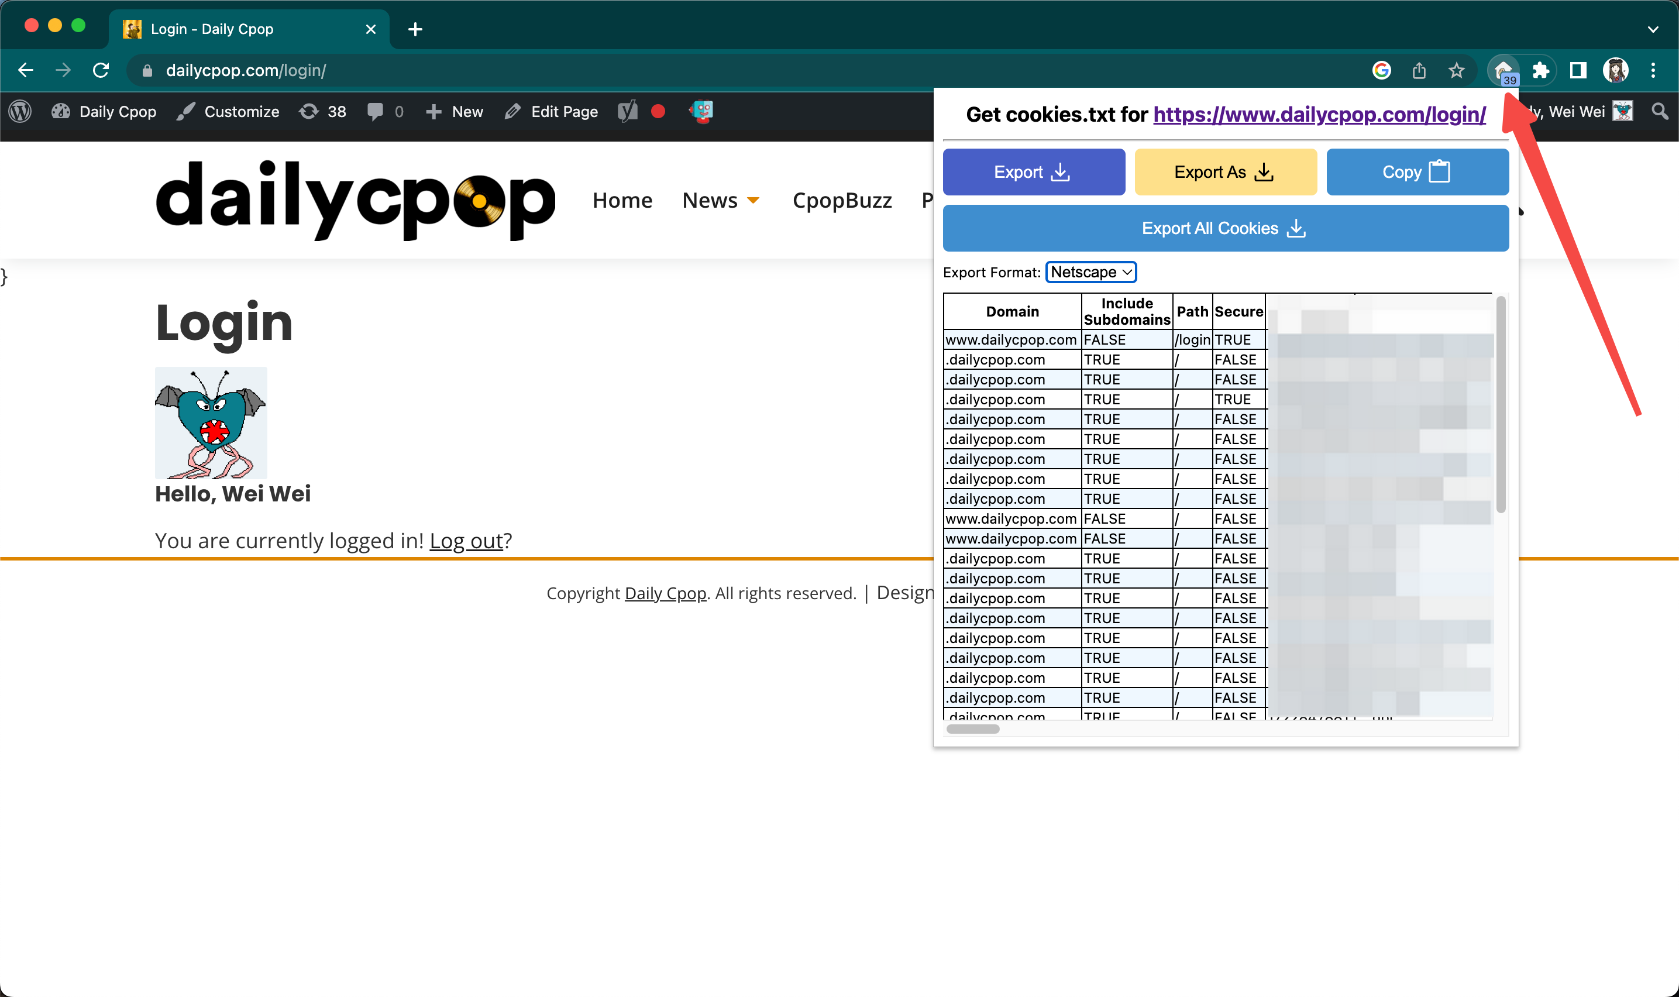Bookmark this page with the star icon
Screen dimensions: 1679x997
(1456, 70)
